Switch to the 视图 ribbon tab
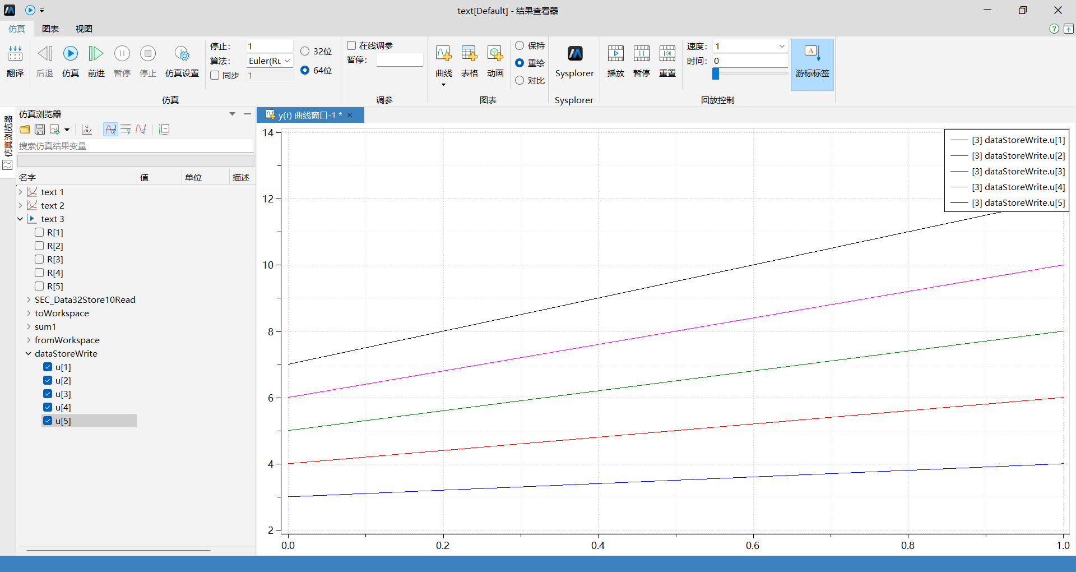This screenshot has width=1076, height=572. click(x=84, y=29)
